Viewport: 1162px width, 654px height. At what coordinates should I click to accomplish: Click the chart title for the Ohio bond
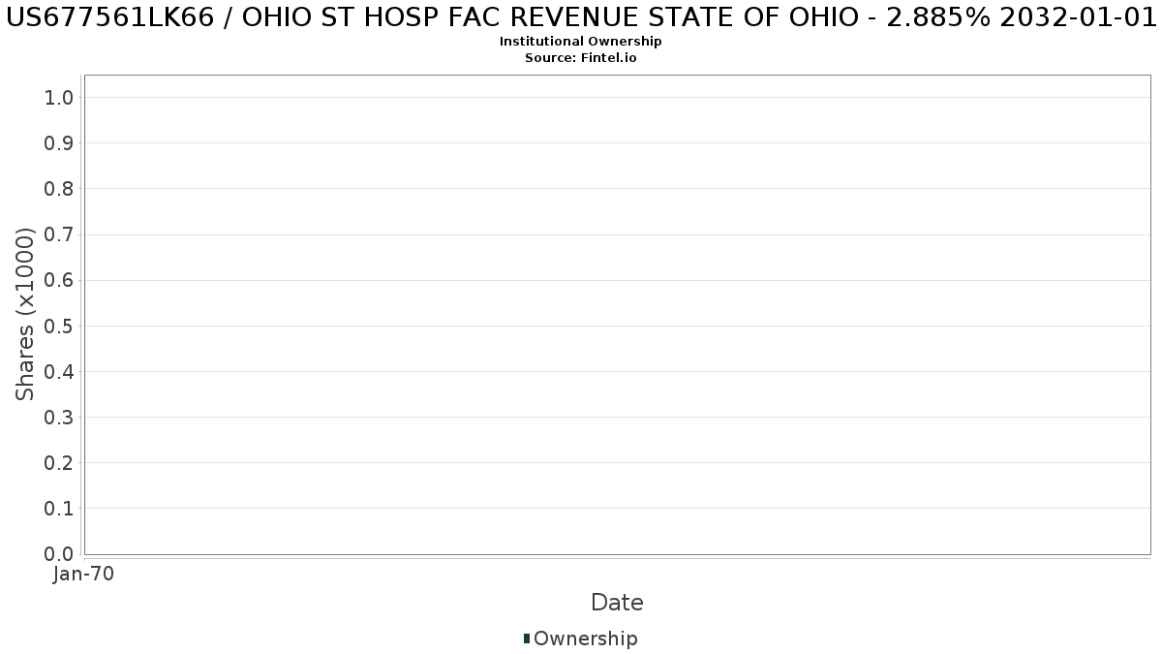click(x=581, y=18)
